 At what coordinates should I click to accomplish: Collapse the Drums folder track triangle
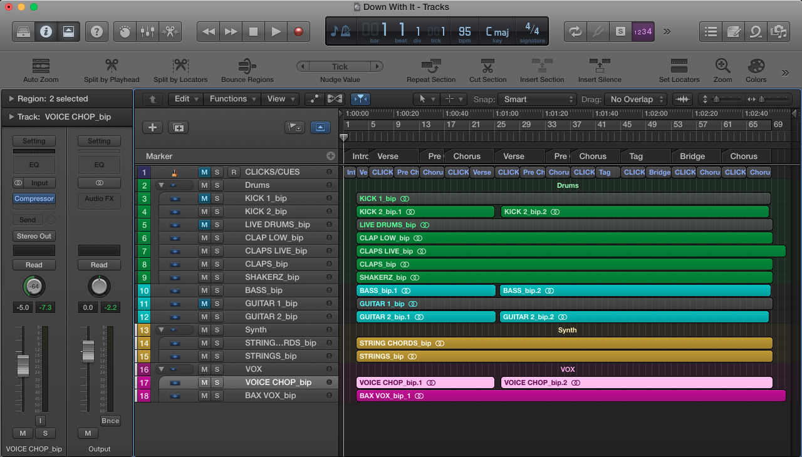tap(161, 185)
